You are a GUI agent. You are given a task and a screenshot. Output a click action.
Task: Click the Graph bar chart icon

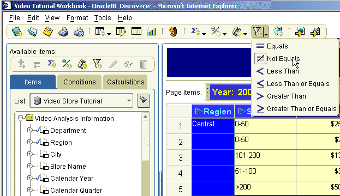152,32
